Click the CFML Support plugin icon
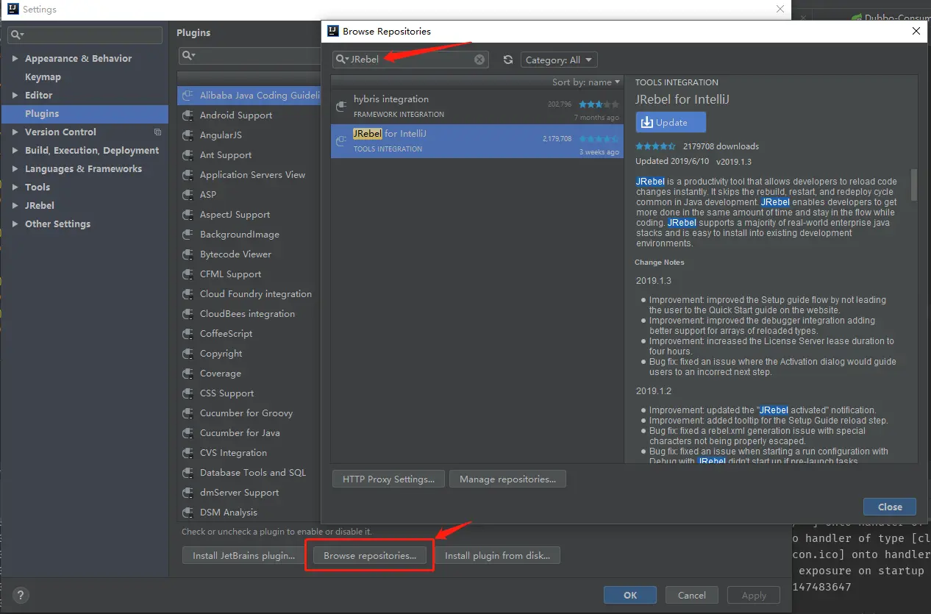Image resolution: width=931 pixels, height=614 pixels. [x=188, y=274]
